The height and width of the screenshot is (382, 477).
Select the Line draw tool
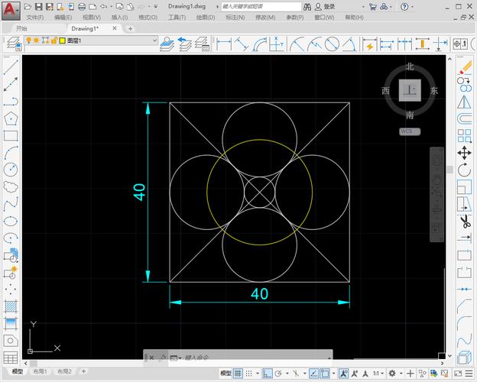[10, 66]
